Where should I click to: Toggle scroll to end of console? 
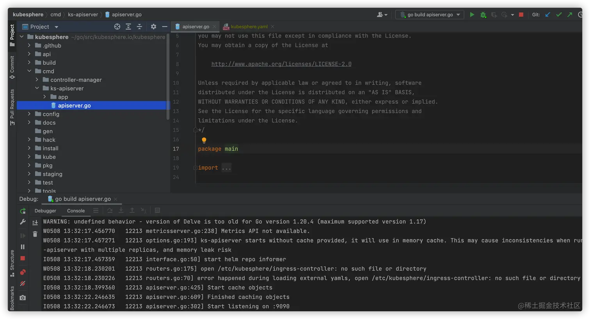[x=35, y=223]
